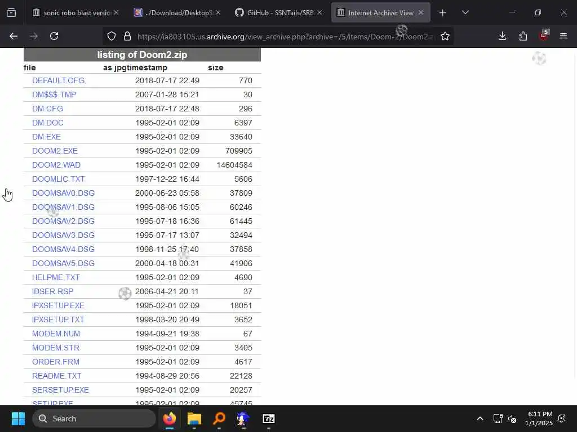Screen dimensions: 577x432
Task: Open the DM$$$.TMP file link
Action: point(54,94)
